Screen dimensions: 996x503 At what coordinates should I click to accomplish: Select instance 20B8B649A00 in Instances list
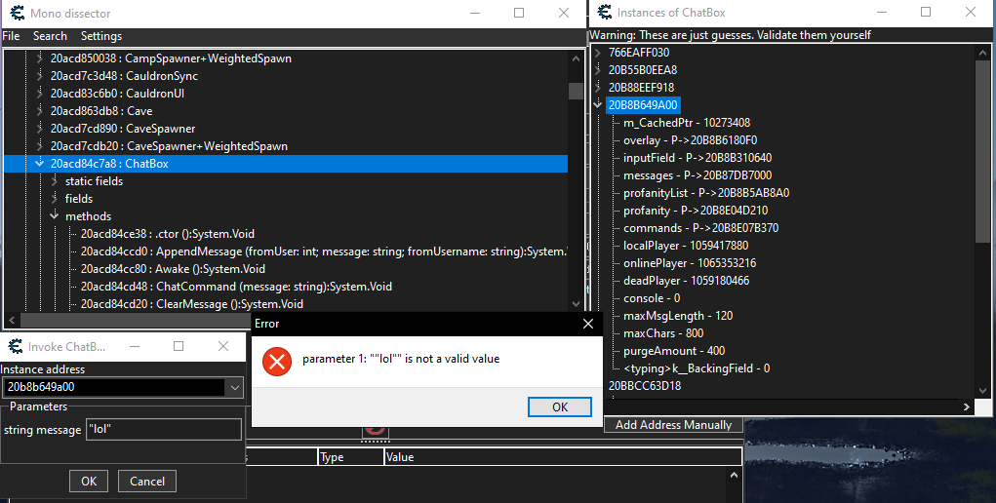click(643, 105)
